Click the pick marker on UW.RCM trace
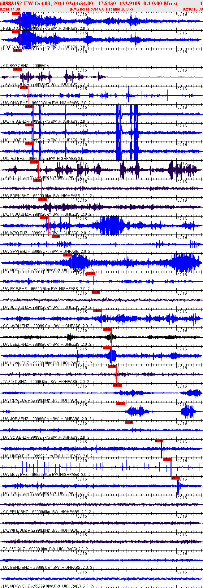The width and height of the screenshot is (203, 588). (118, 385)
